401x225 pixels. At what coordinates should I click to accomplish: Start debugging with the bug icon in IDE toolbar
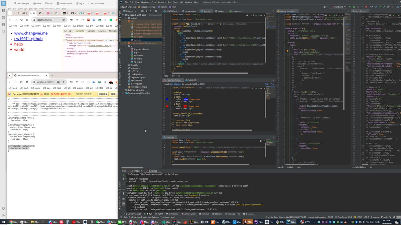coord(354,7)
